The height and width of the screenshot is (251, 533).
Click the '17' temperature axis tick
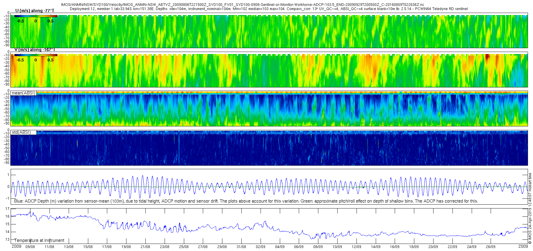tap(7, 209)
